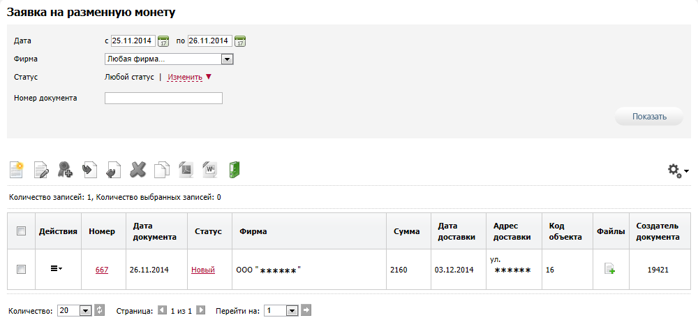This screenshot has height=320, width=698.
Task: Check the box for document 667 row
Action: (x=21, y=269)
